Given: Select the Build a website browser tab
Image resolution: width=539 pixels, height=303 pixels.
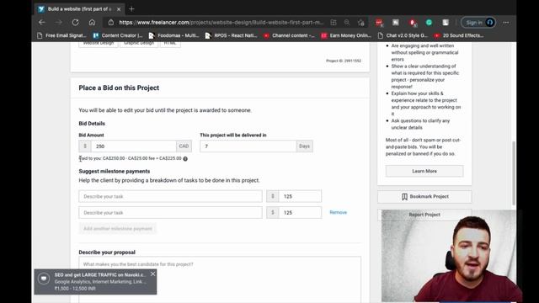Looking at the screenshot, I should tap(79, 9).
